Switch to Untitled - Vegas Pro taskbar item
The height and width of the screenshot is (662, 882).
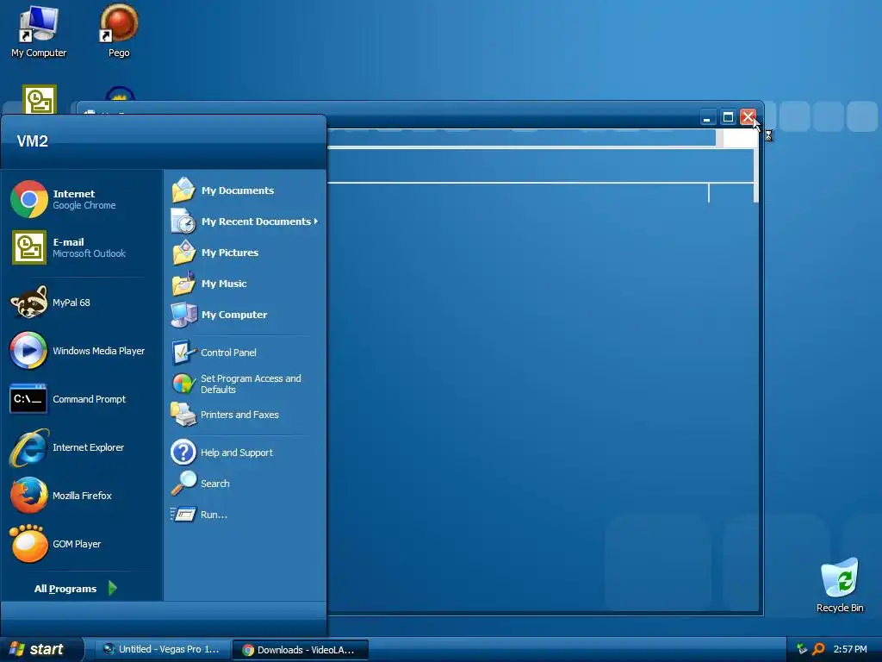tap(161, 649)
